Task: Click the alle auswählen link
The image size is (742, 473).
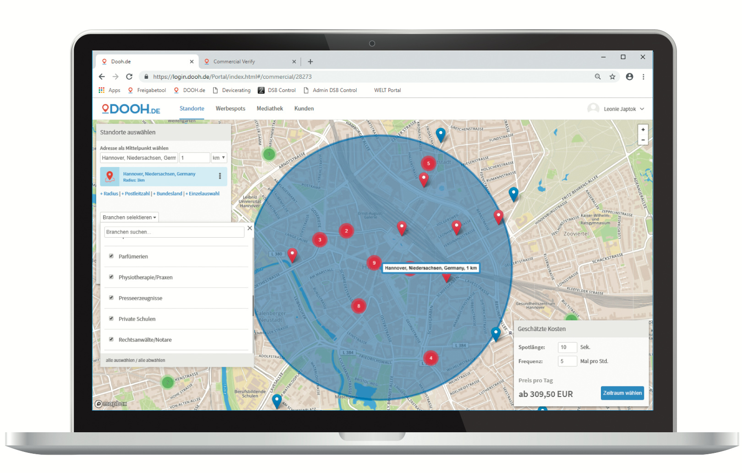Action: [120, 360]
